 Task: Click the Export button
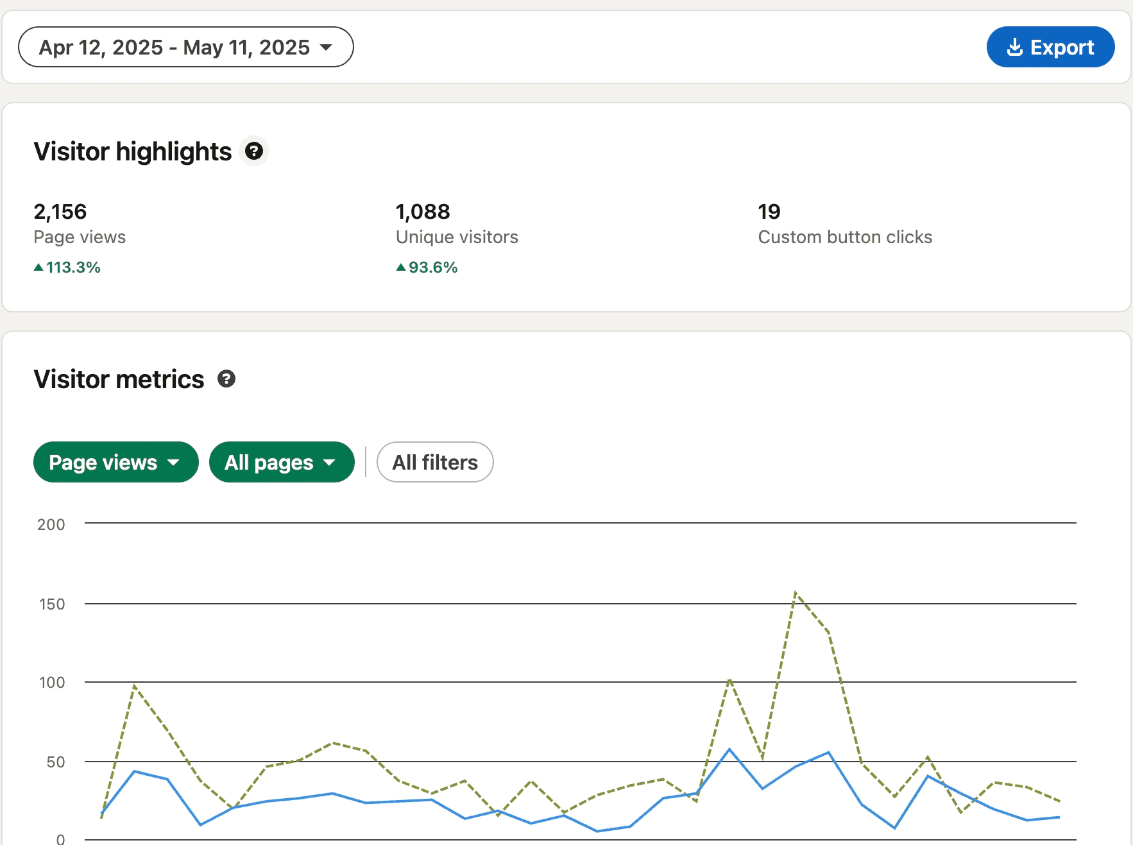point(1050,47)
